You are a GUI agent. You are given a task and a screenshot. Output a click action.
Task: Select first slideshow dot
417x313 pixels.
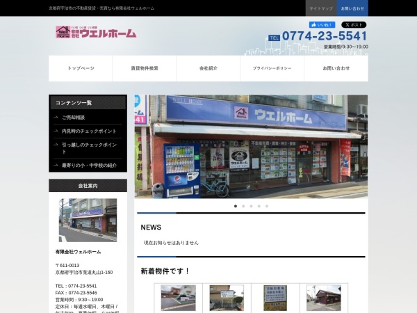click(x=236, y=206)
